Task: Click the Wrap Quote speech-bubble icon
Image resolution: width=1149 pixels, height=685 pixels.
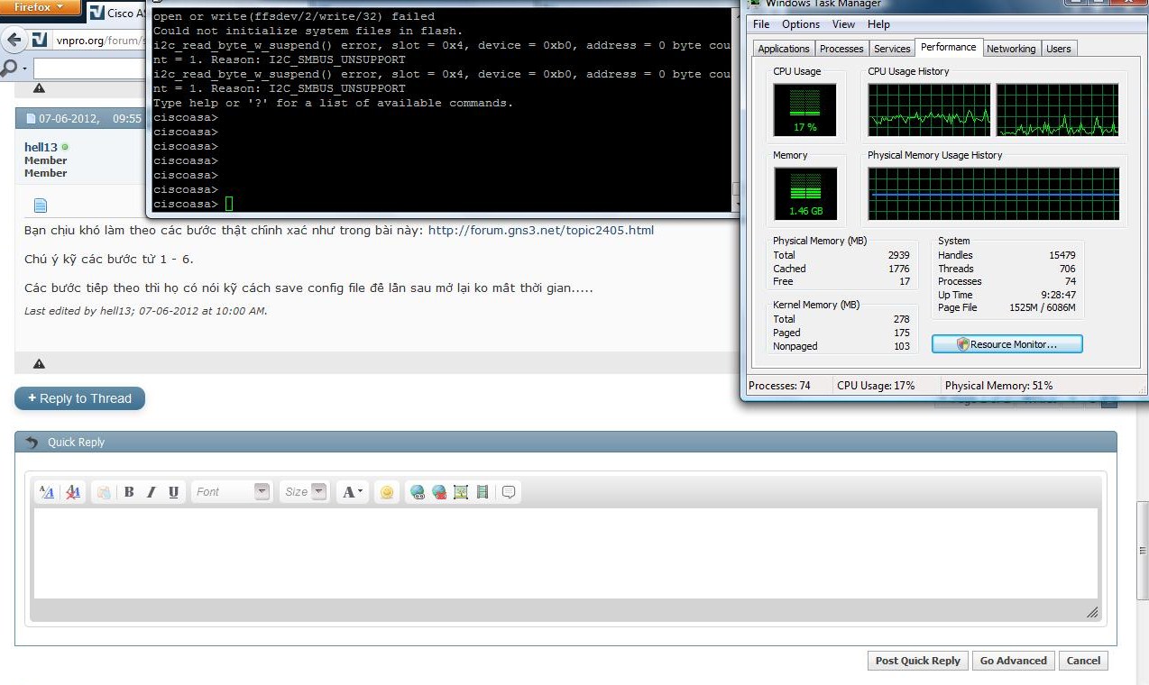Action: 509,492
